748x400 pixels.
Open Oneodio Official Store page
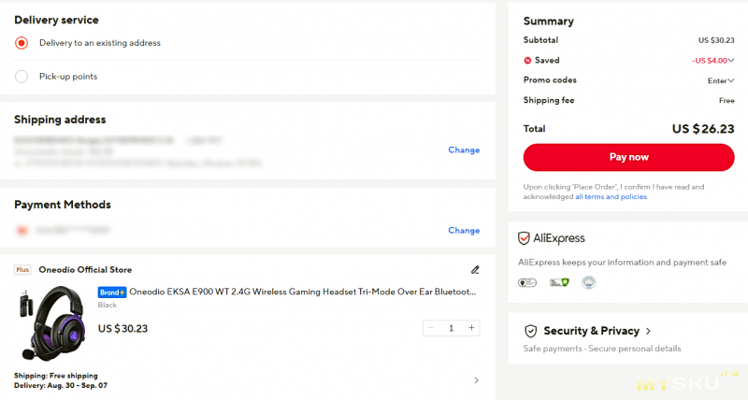click(x=85, y=270)
